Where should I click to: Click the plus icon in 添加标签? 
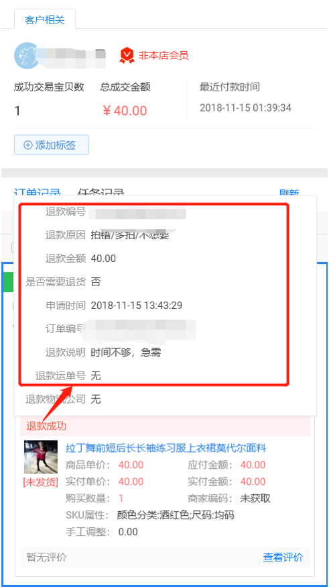pyautogui.click(x=28, y=145)
